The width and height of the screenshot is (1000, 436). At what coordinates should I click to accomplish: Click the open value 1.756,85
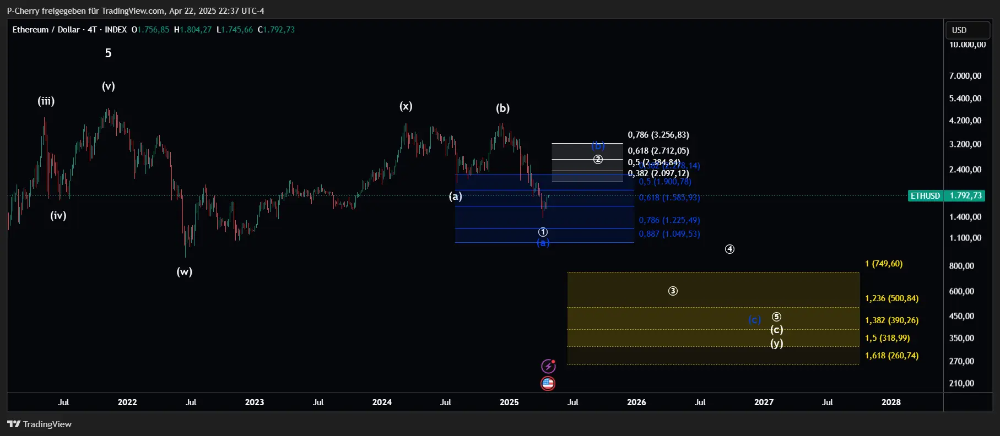(x=153, y=30)
